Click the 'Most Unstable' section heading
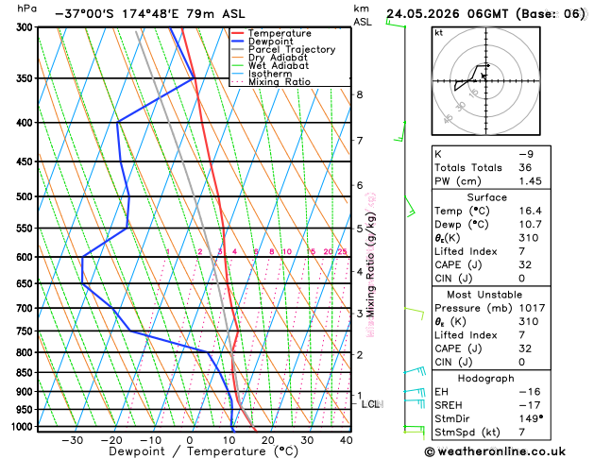594x459 pixels. pyautogui.click(x=484, y=295)
